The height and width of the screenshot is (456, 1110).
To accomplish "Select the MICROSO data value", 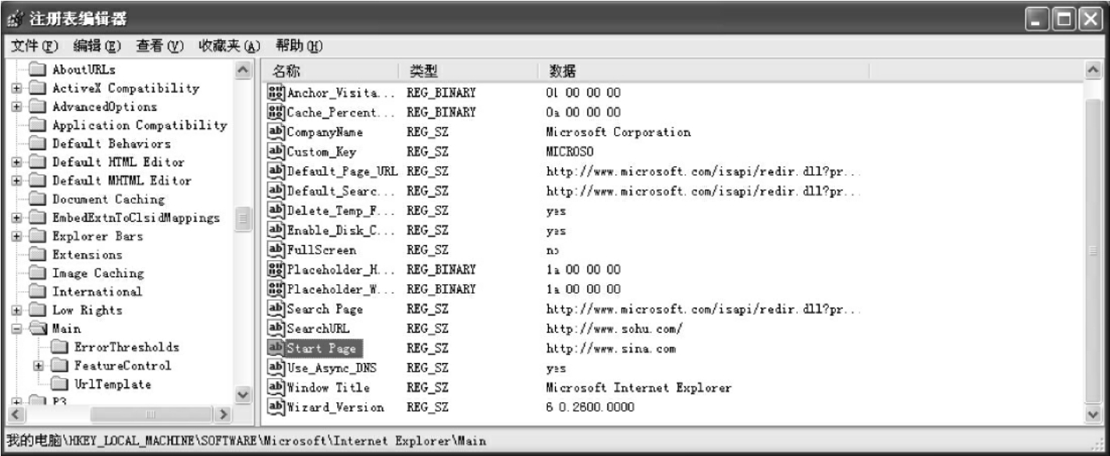I will click(x=571, y=151).
